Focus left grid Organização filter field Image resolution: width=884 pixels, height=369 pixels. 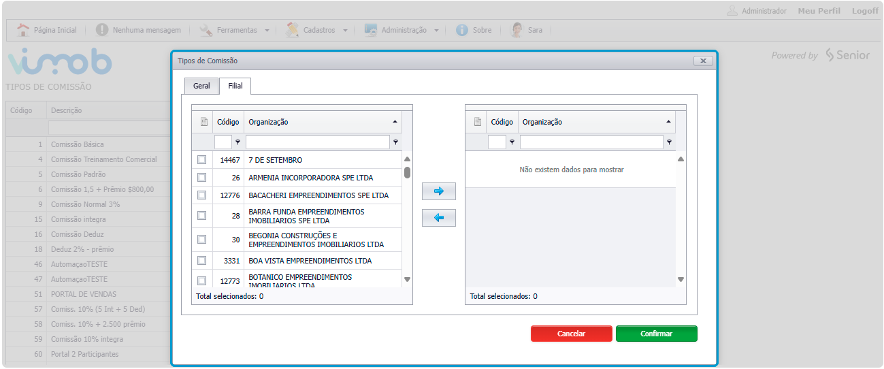(318, 142)
